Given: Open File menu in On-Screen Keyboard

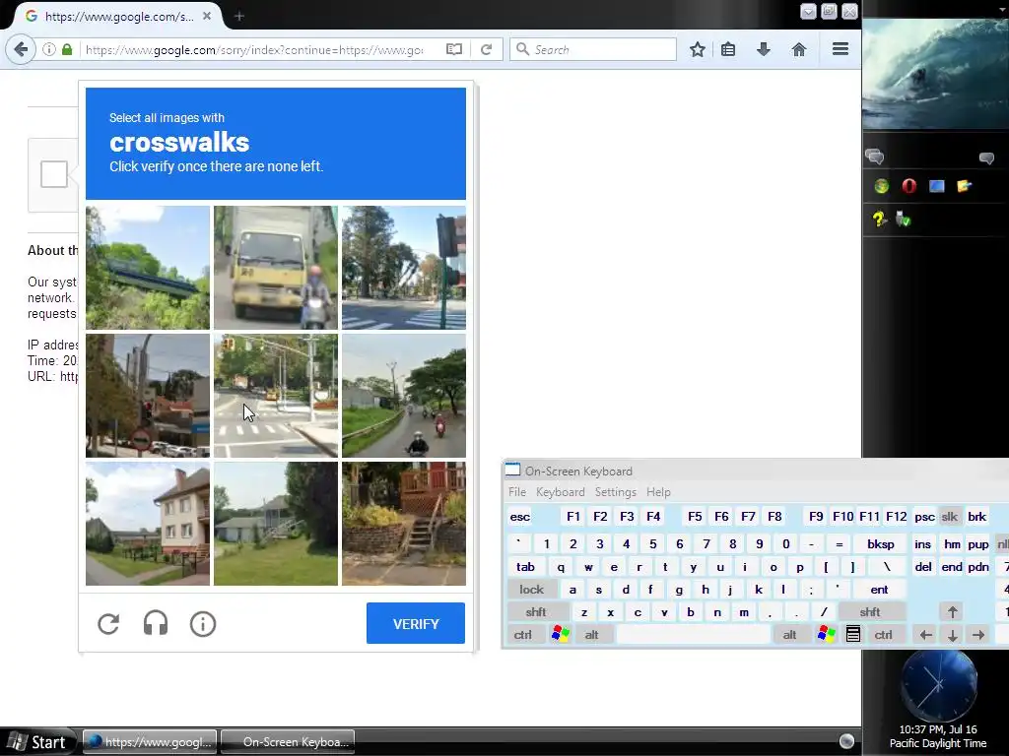Looking at the screenshot, I should tap(516, 492).
